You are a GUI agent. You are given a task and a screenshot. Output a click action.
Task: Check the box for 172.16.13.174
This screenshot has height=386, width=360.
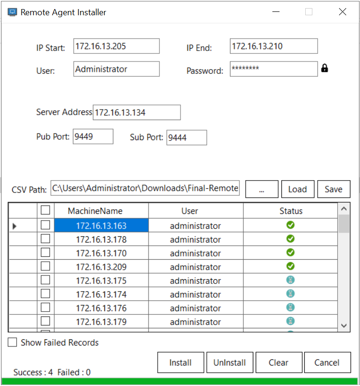pos(45,294)
